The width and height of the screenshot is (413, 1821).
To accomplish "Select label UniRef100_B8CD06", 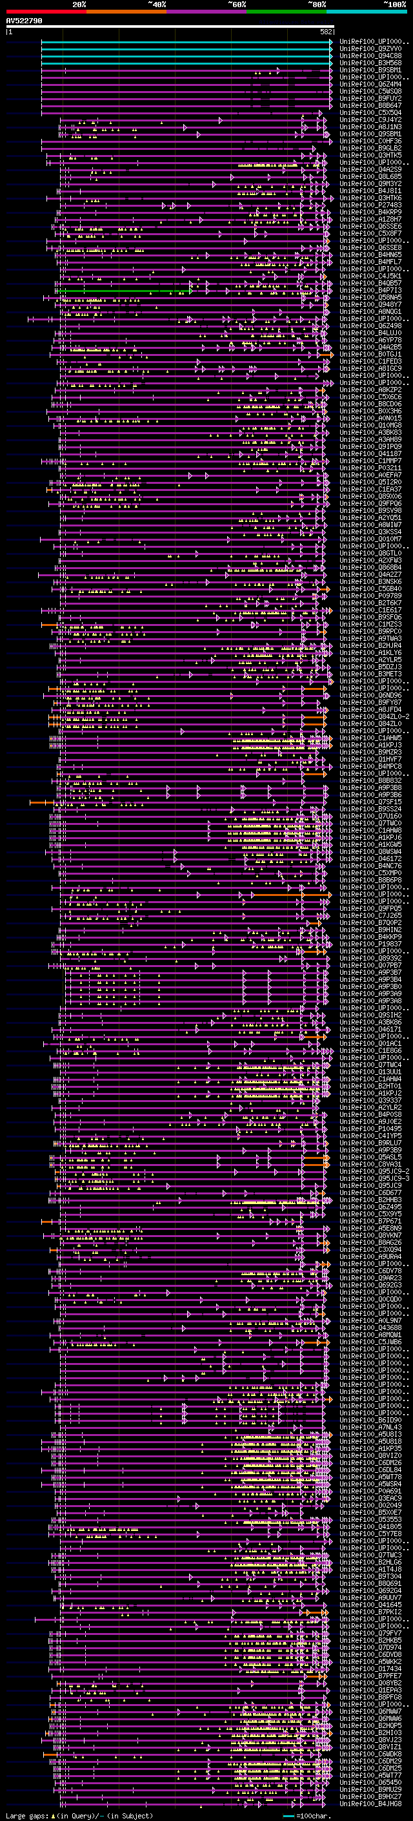I will click(370, 404).
